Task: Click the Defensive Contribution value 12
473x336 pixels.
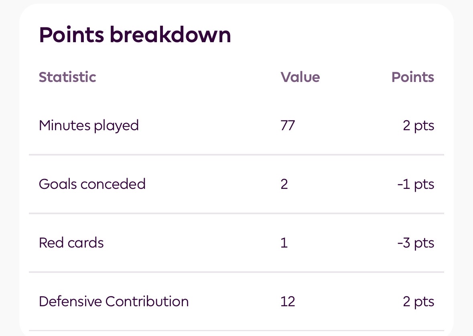Action: (288, 301)
